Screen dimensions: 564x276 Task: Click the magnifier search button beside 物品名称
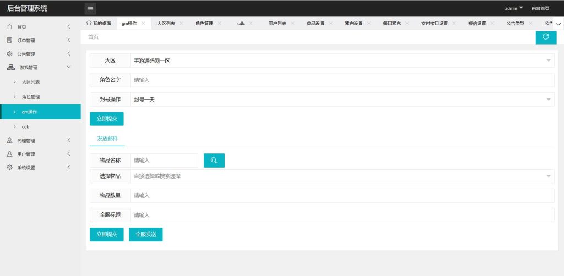pos(214,161)
